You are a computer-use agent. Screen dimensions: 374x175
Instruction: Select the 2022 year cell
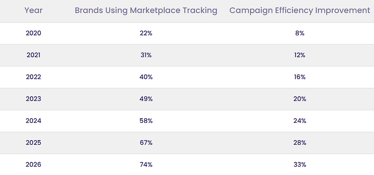[x=33, y=77]
